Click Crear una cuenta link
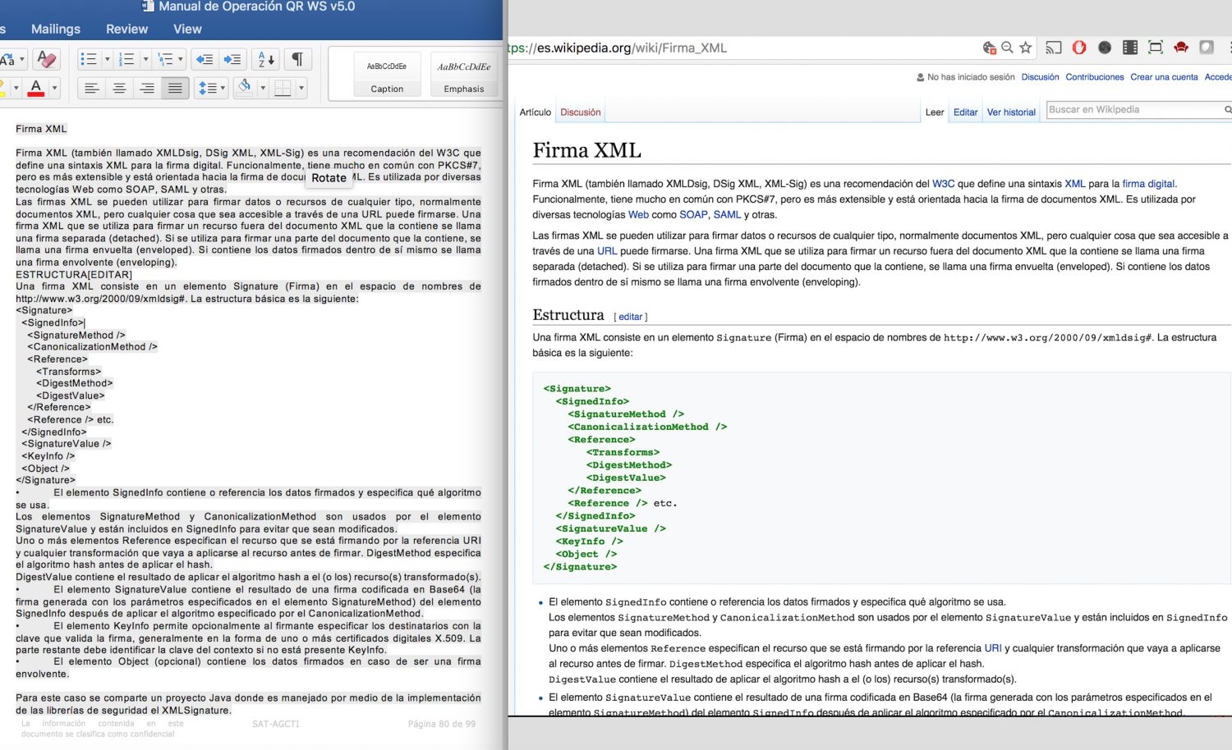 (1164, 77)
